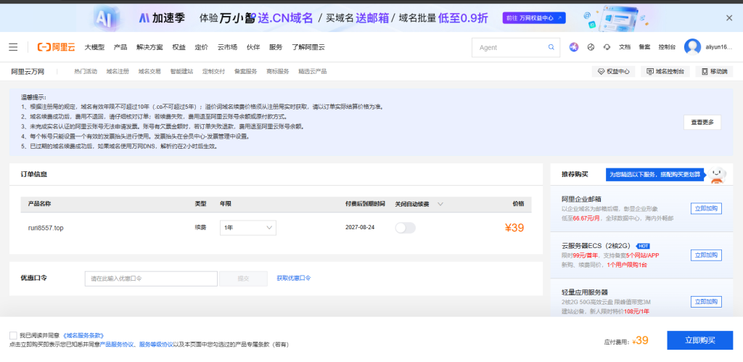Open the 伙伴 menu
743x362 pixels.
(253, 47)
